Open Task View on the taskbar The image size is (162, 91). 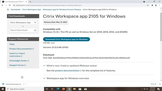tap(52, 89)
